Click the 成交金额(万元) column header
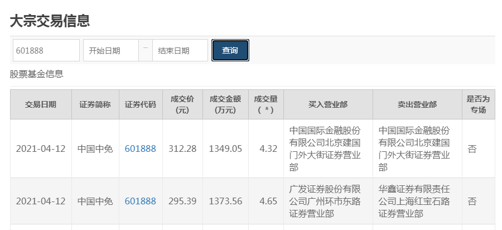 coord(225,104)
